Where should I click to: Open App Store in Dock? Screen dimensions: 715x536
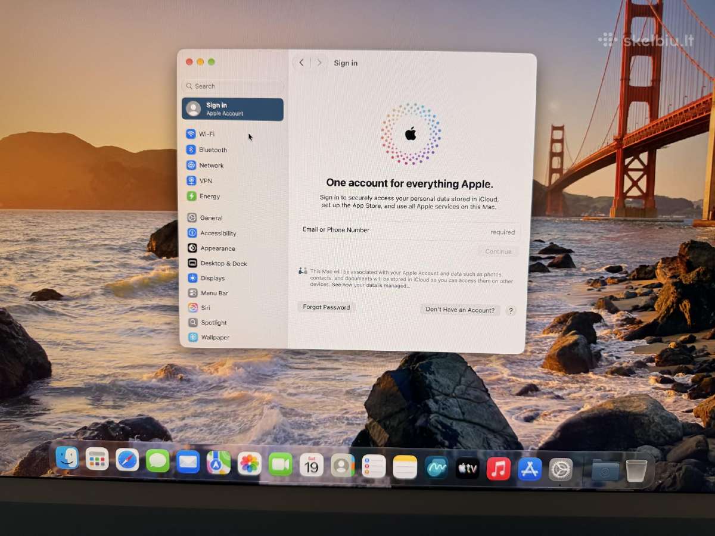(x=530, y=469)
